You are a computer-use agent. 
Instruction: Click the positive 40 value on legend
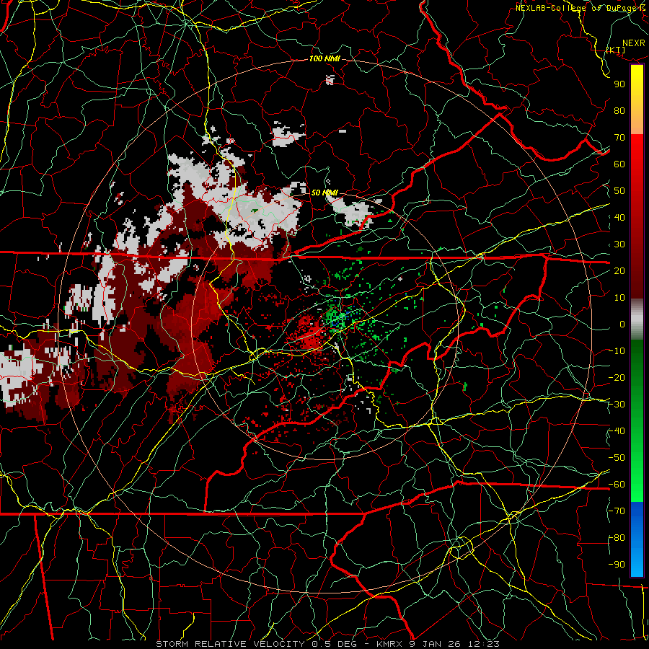(x=619, y=218)
